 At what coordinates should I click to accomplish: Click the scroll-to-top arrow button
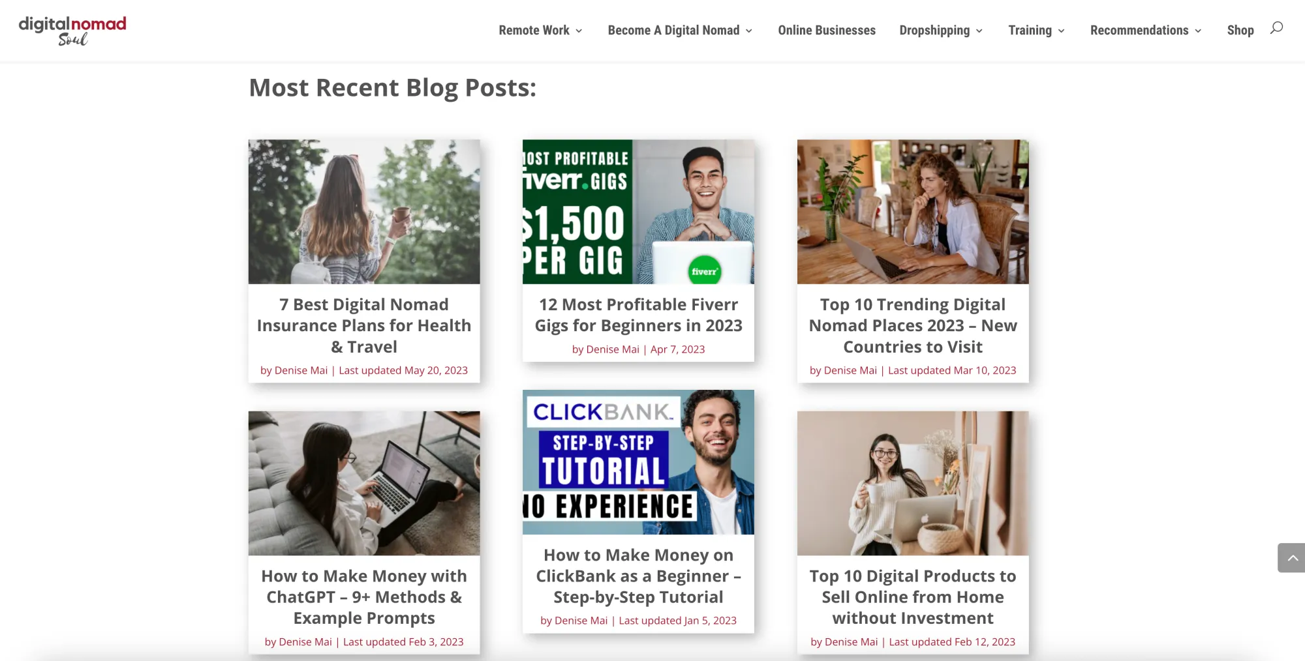[x=1291, y=558]
